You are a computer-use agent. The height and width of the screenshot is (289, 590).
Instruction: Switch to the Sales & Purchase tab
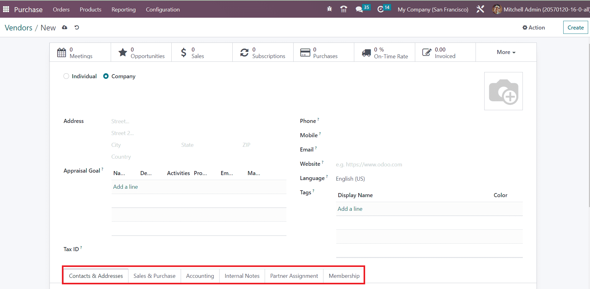tap(154, 276)
